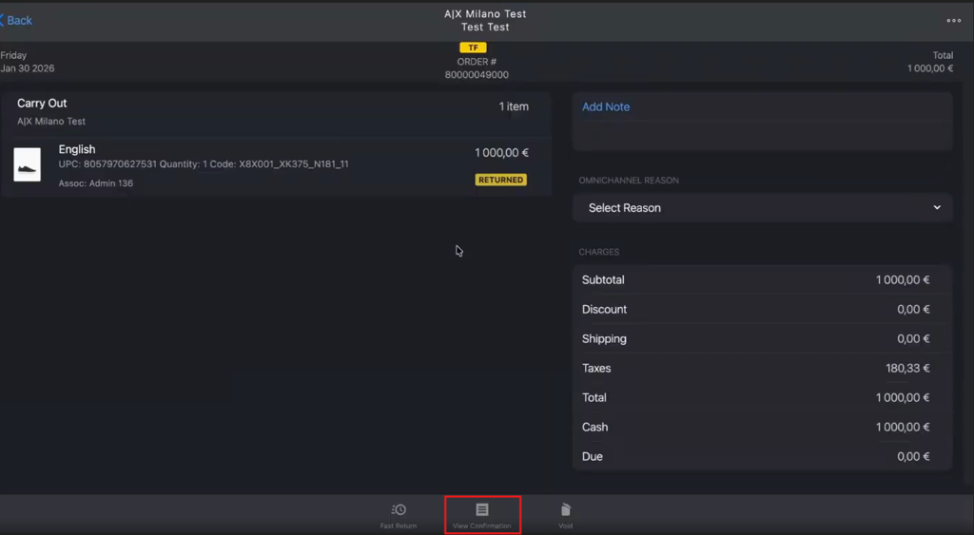Click Total amount in top right header

(930, 68)
